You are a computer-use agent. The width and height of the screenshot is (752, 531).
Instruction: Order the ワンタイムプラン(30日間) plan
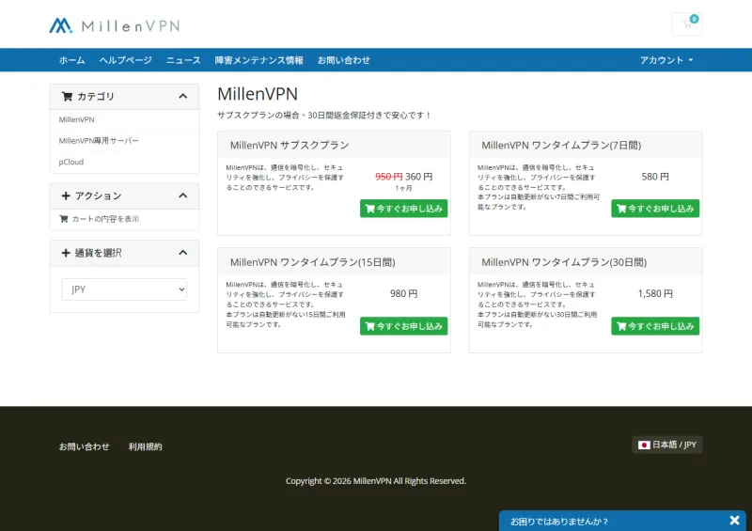click(655, 326)
